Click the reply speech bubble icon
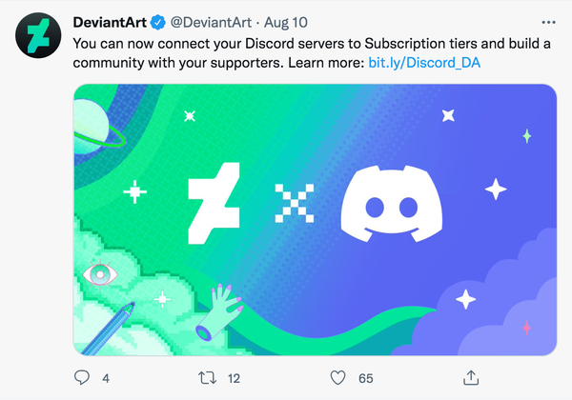The image size is (572, 400). pos(82,378)
